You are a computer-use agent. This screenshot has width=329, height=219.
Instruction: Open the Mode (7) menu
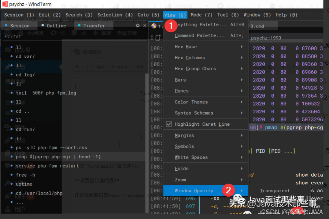click(202, 15)
